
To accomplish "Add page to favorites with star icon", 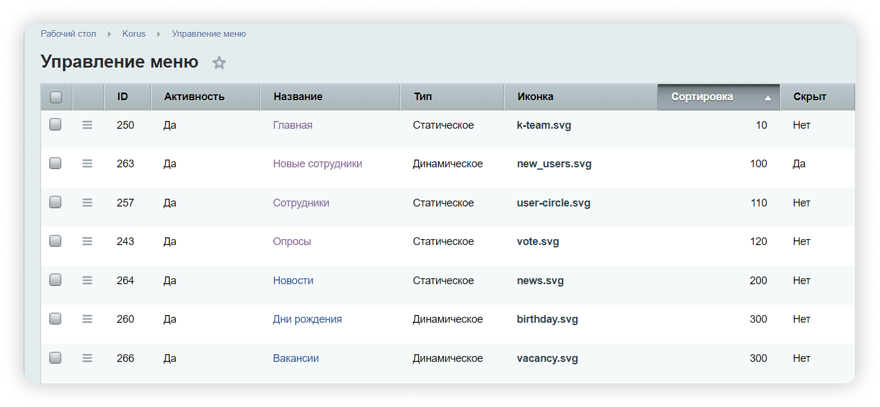I will (219, 63).
